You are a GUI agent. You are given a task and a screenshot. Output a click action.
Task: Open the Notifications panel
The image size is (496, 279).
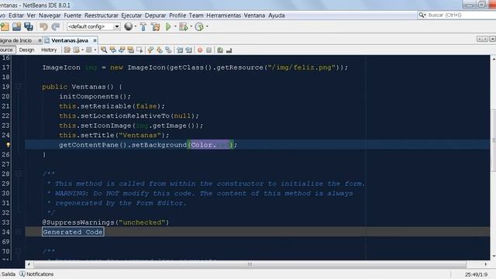point(36,274)
